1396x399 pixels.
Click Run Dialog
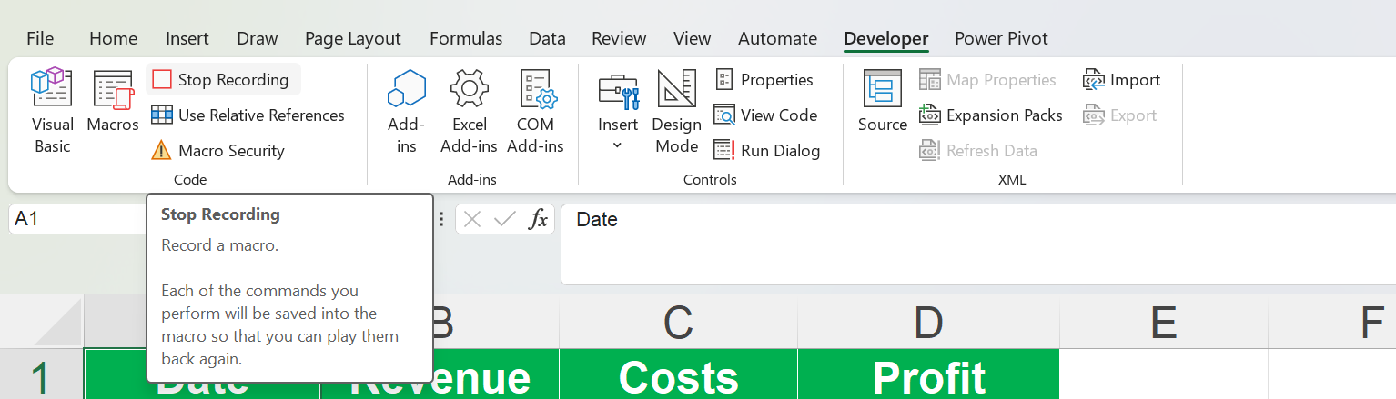(766, 151)
